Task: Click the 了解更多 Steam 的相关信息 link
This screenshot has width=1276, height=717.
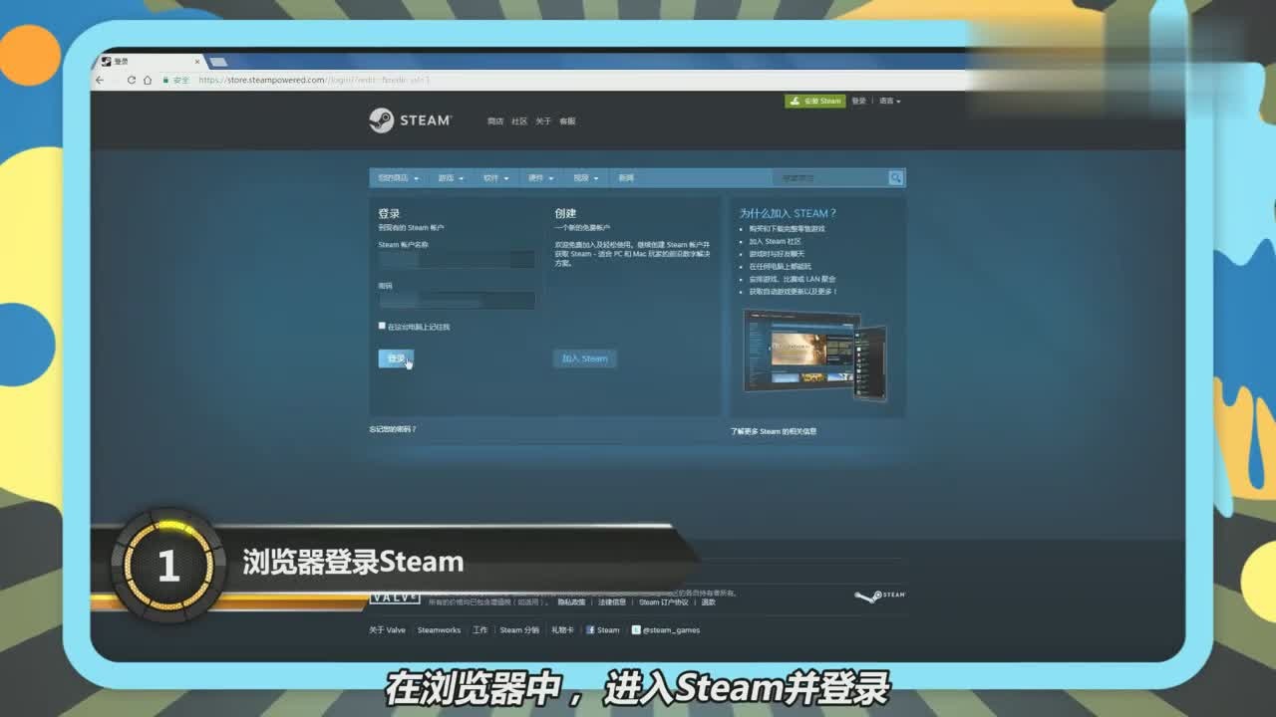Action: pyautogui.click(x=774, y=431)
